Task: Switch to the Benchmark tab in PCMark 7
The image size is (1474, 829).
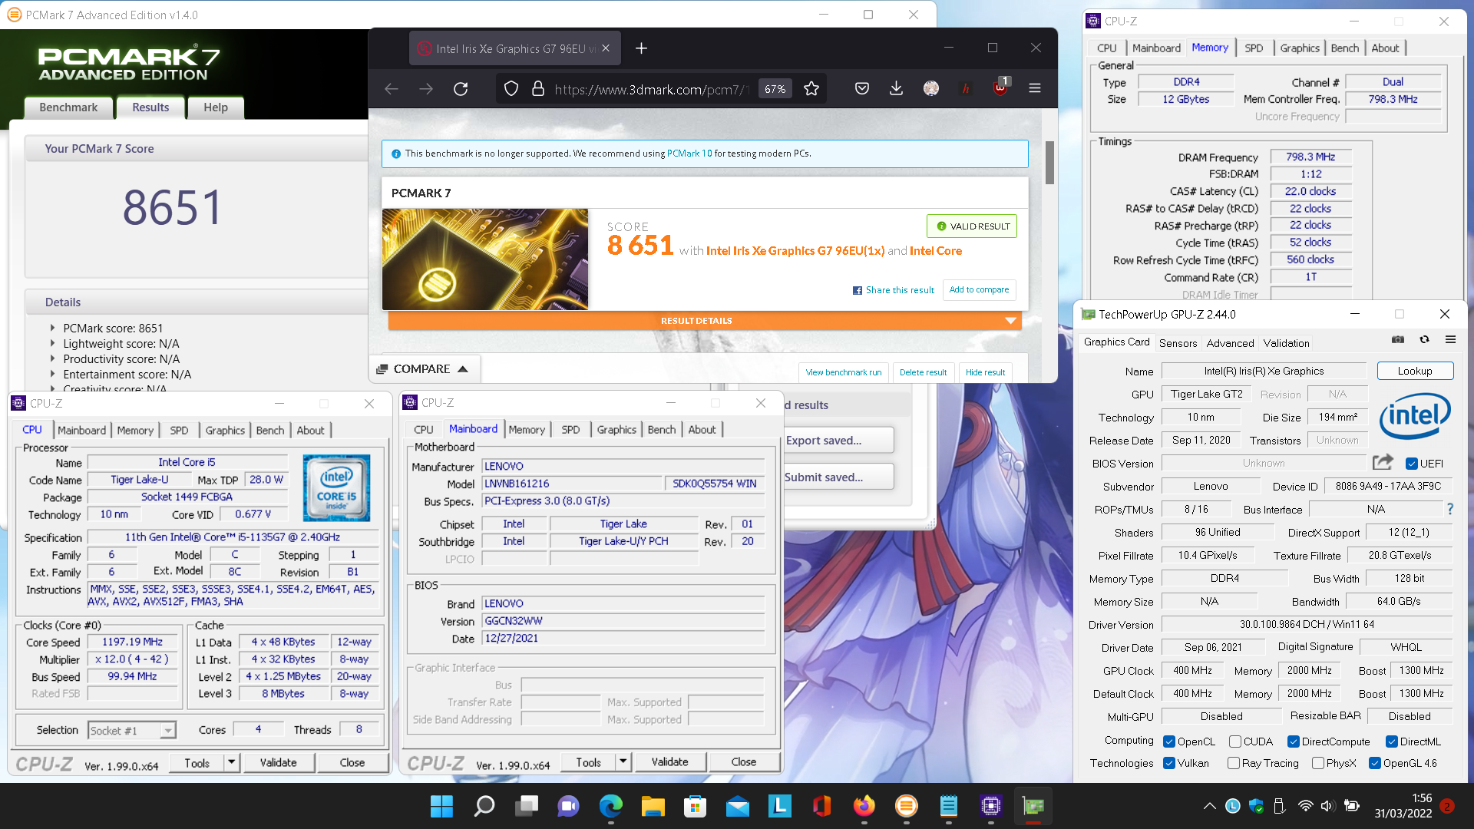Action: click(x=68, y=107)
